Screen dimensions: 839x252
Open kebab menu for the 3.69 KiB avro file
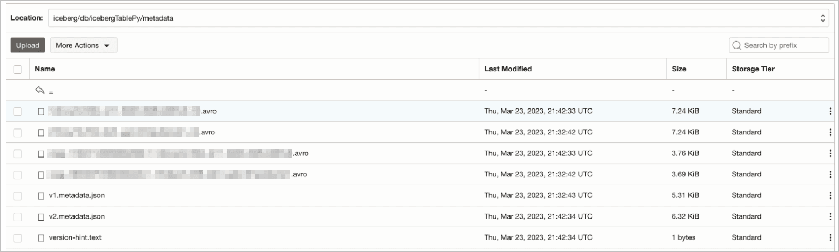[830, 174]
